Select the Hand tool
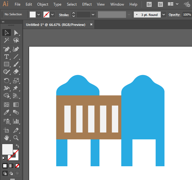 [6, 137]
